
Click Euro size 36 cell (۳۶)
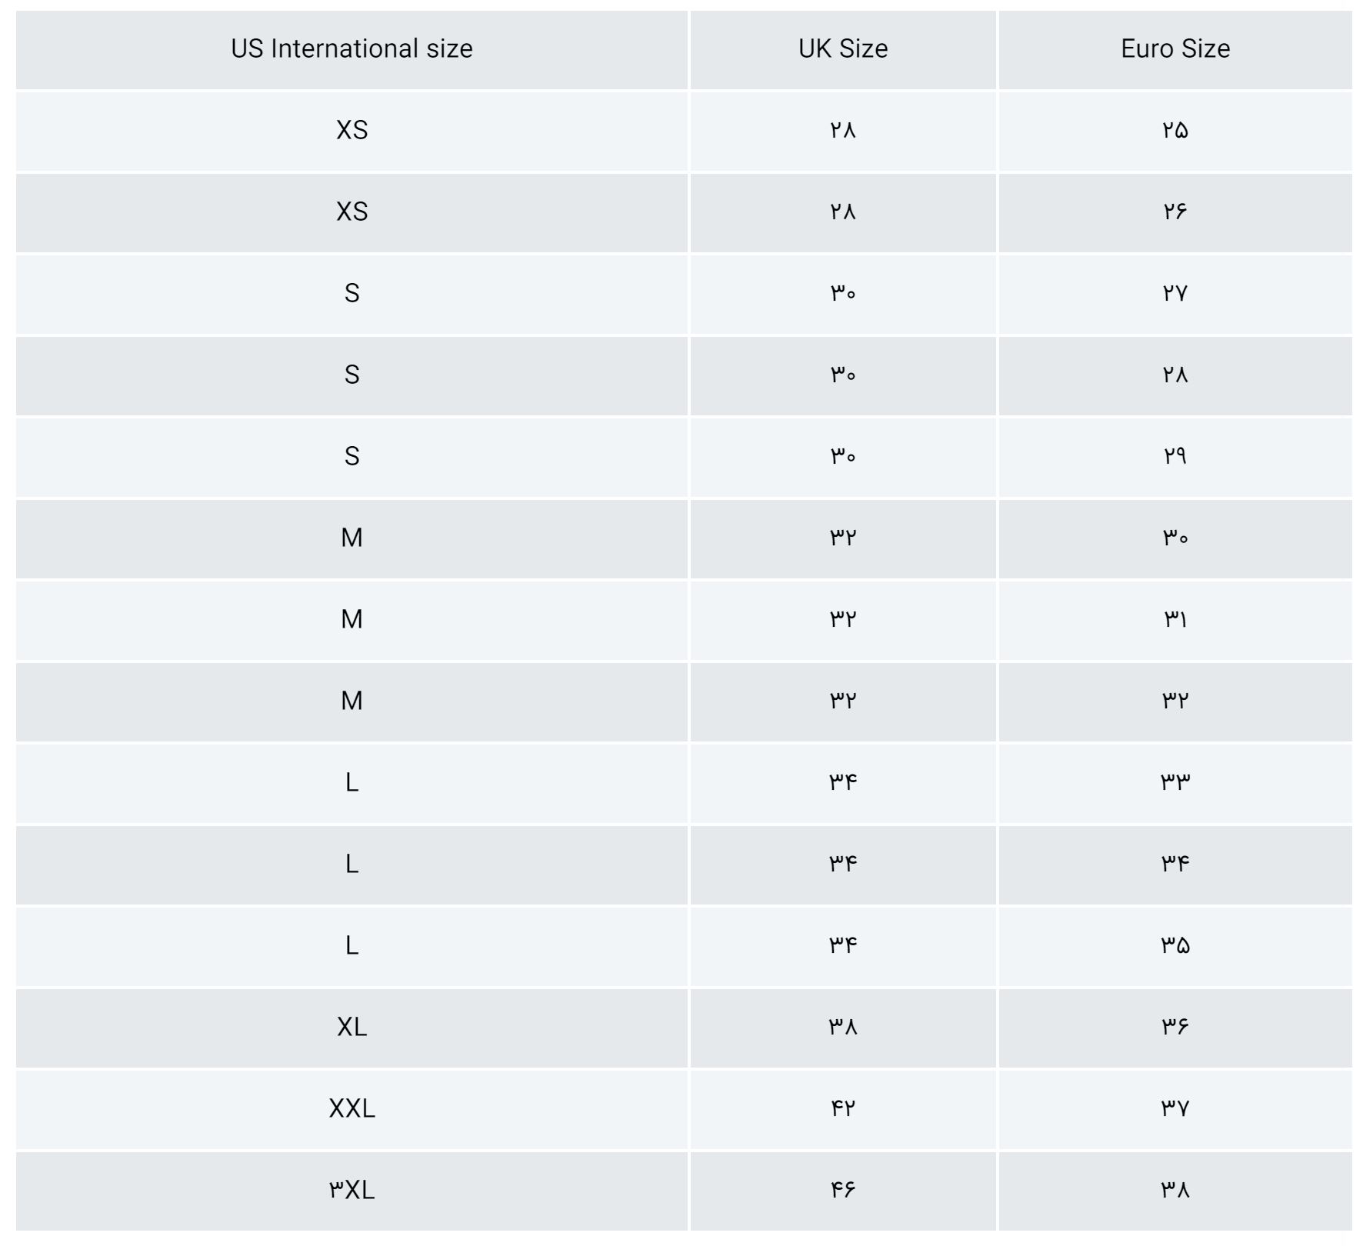click(1175, 1027)
